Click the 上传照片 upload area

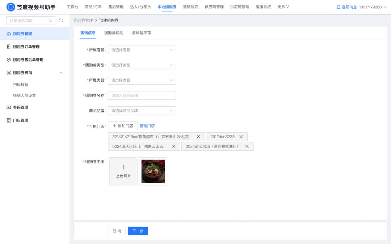pyautogui.click(x=123, y=171)
